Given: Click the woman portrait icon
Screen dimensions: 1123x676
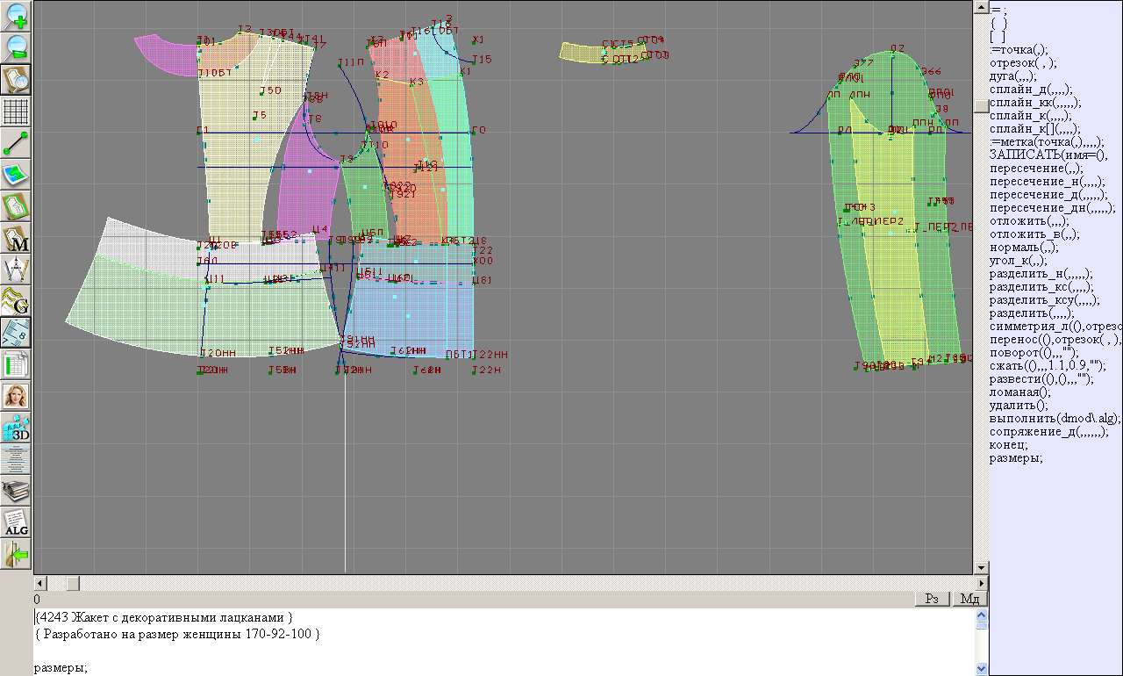Looking at the screenshot, I should point(17,396).
